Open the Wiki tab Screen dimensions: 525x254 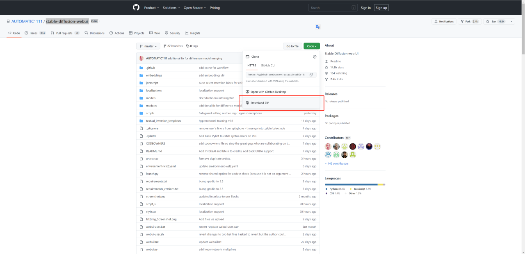[x=155, y=33]
